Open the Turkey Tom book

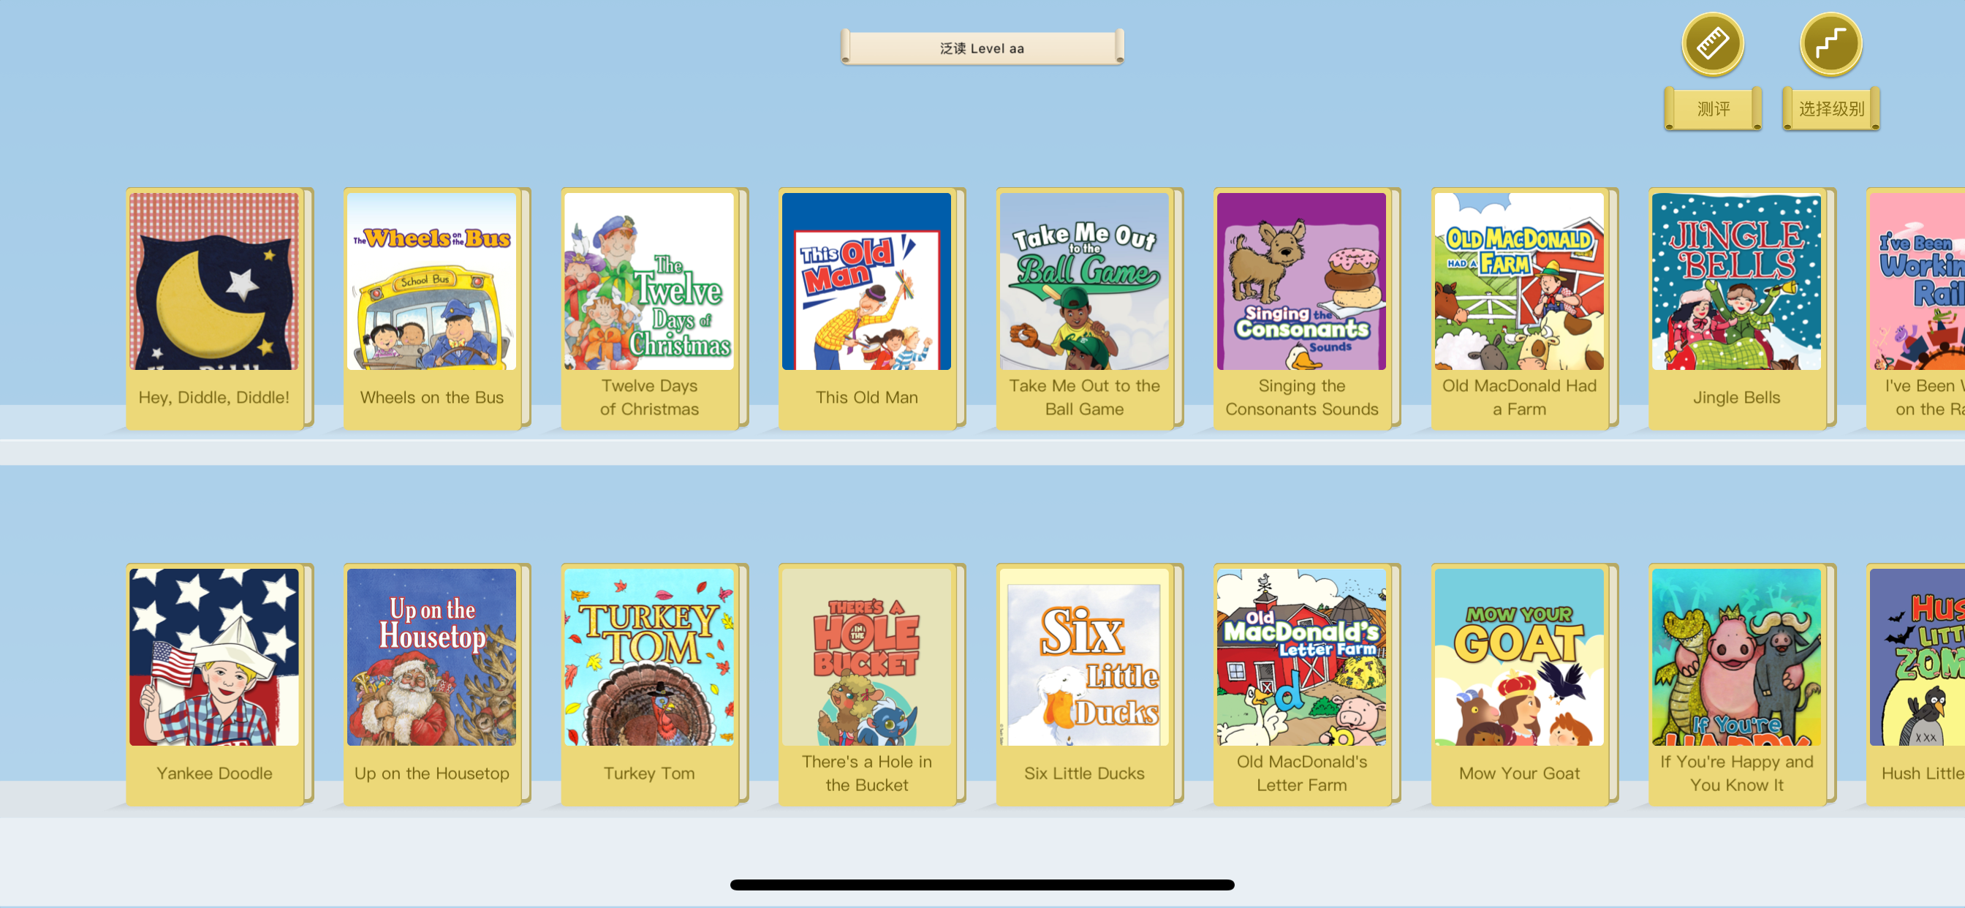[x=649, y=684]
